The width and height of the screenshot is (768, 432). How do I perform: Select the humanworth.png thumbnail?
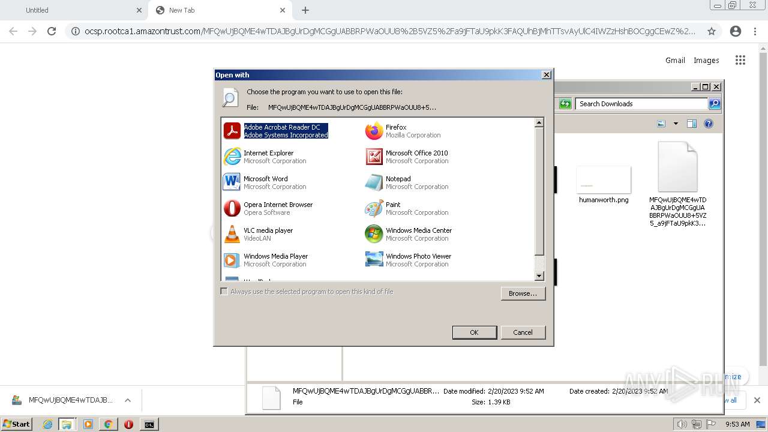click(x=604, y=180)
